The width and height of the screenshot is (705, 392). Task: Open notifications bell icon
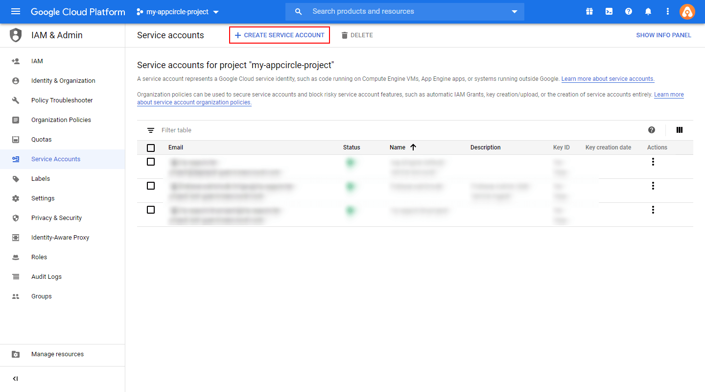point(648,11)
